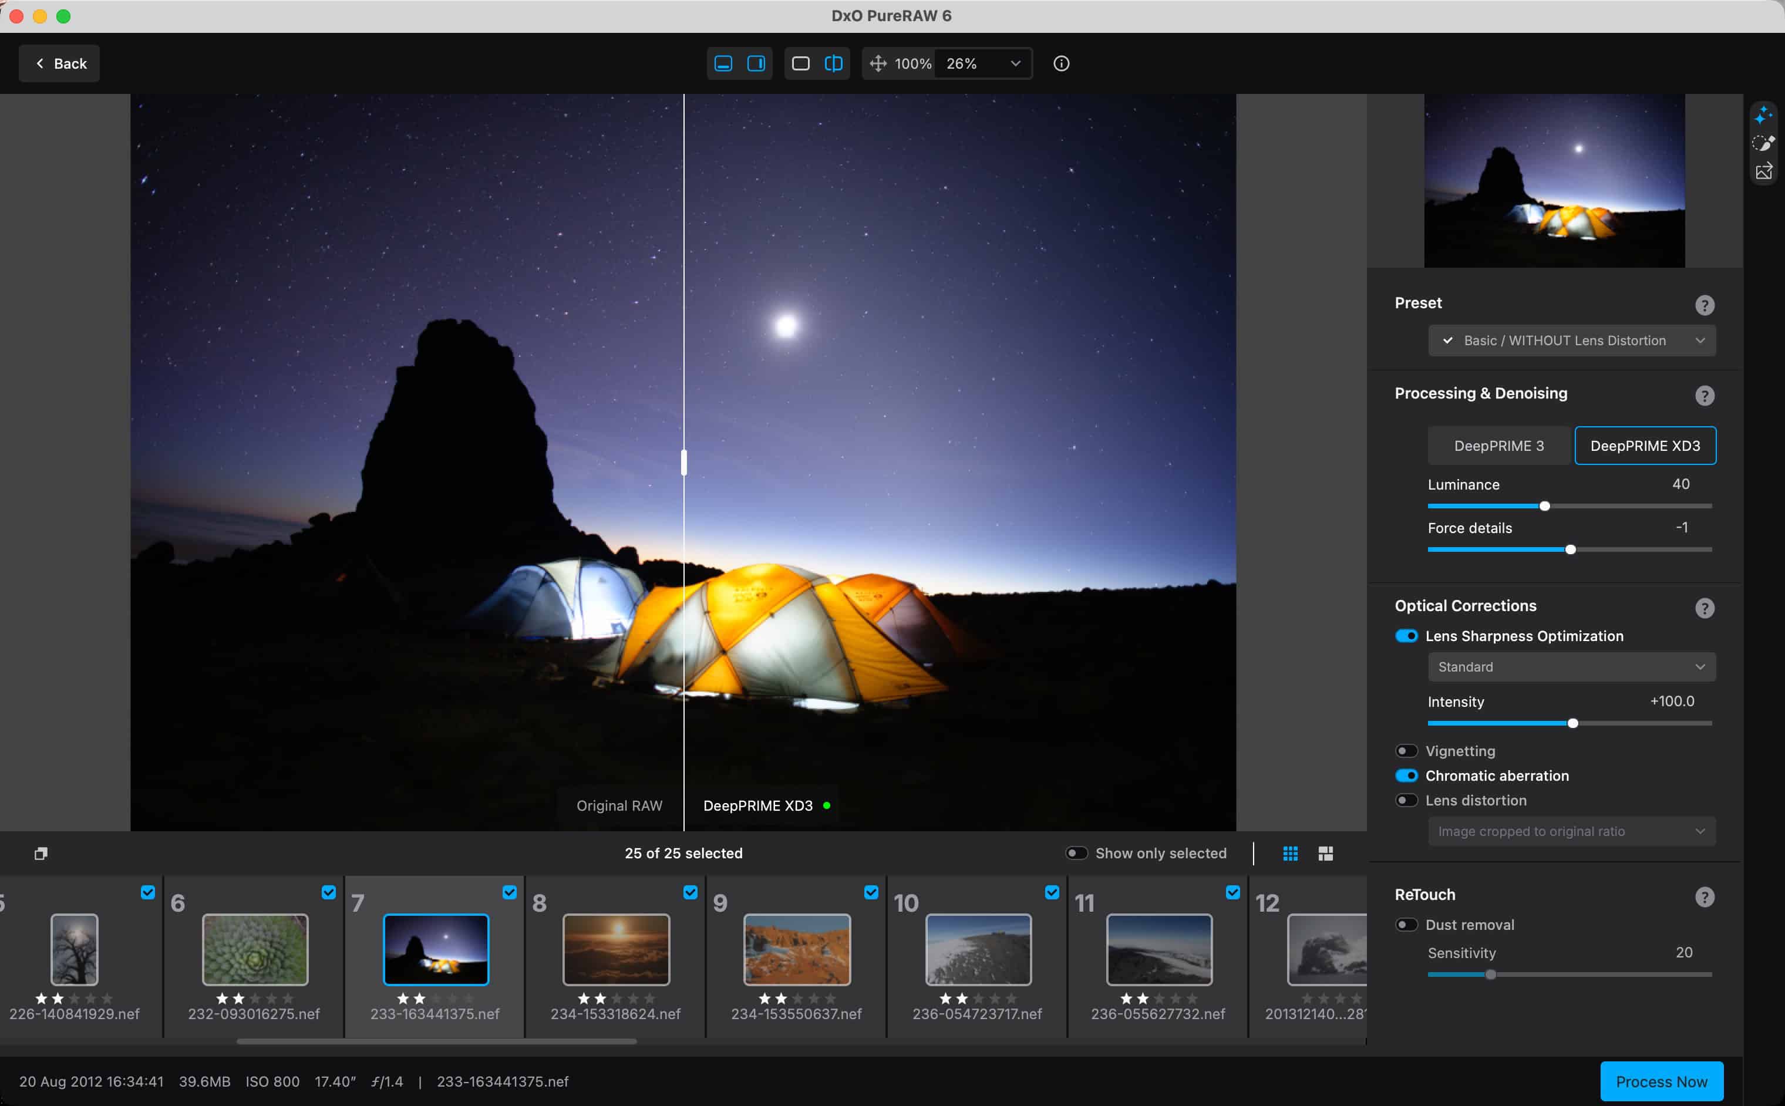Click the Luminance slider

click(1569, 505)
